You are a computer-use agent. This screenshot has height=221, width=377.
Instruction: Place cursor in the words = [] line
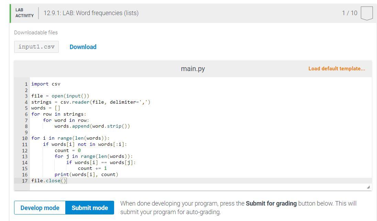click(x=46, y=108)
